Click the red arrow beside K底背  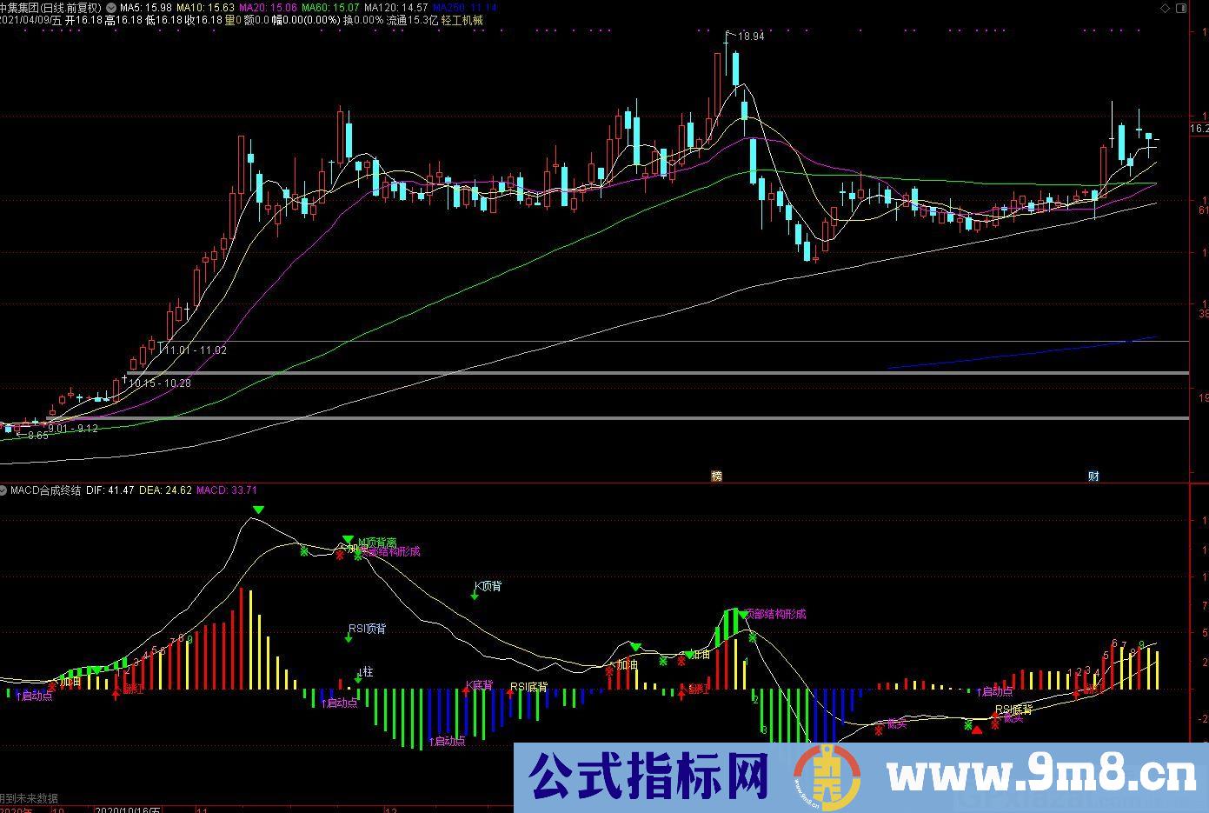(x=466, y=693)
